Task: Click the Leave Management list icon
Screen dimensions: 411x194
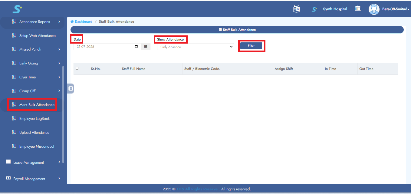Action: pos(8,162)
